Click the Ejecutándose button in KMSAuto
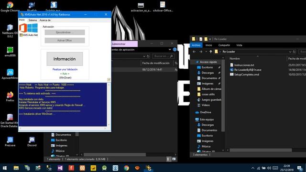 [x=65, y=32]
